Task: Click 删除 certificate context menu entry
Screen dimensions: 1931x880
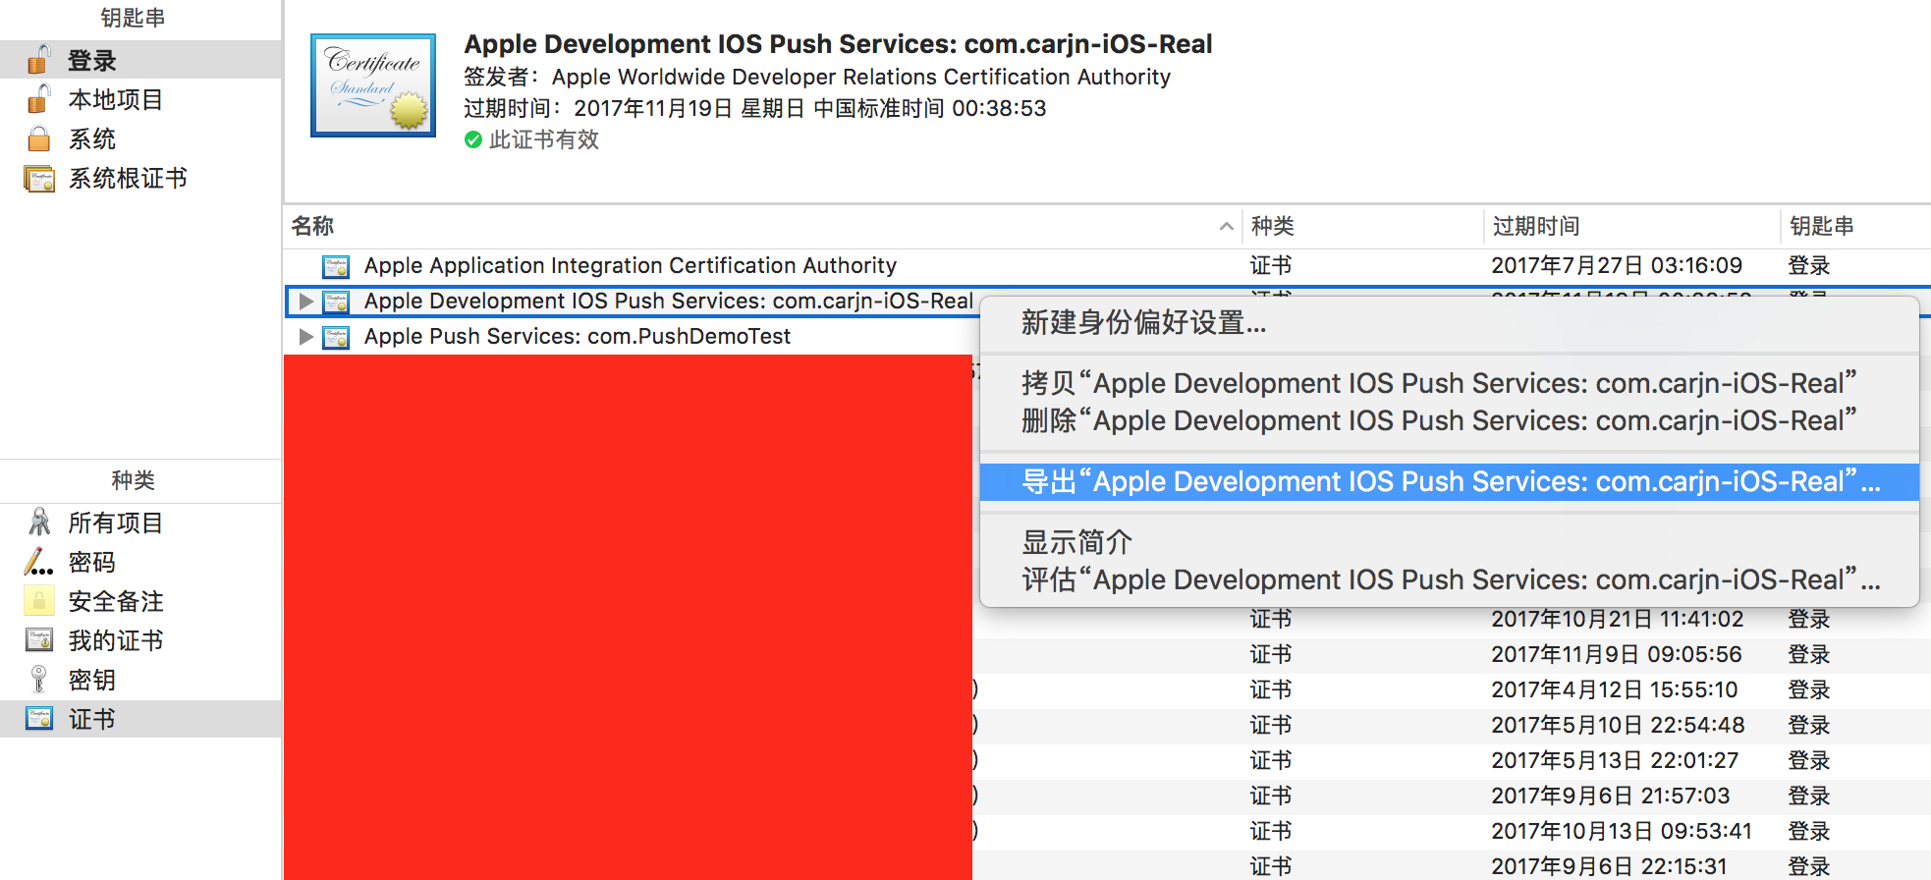Action: click(1438, 421)
